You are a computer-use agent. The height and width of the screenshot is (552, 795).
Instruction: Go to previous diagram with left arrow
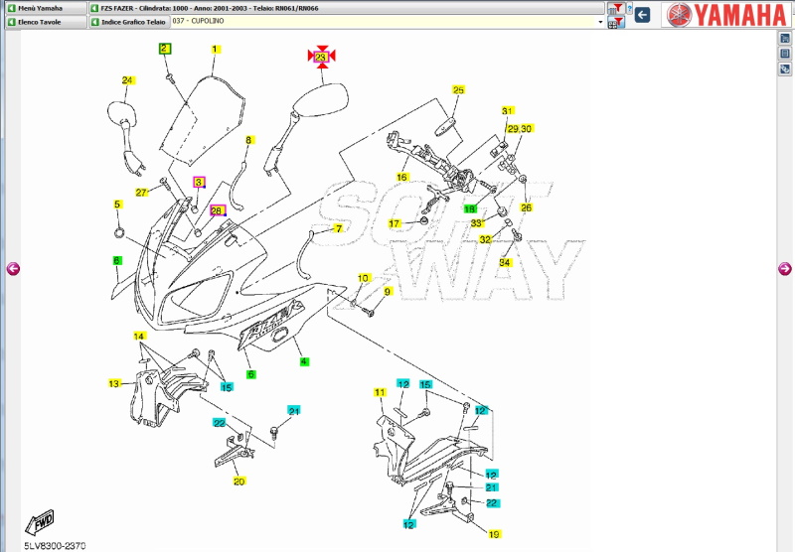click(13, 268)
